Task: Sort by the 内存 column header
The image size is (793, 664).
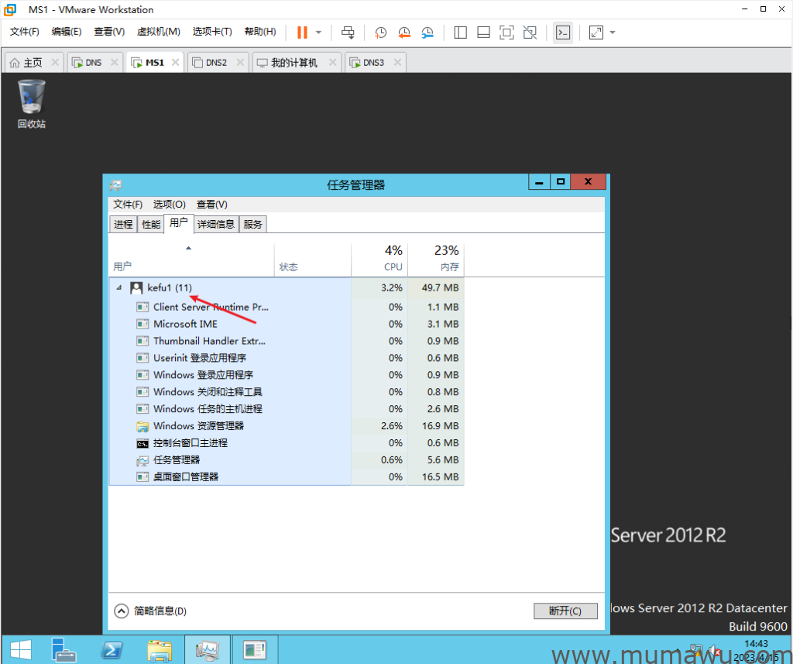Action: [x=436, y=260]
